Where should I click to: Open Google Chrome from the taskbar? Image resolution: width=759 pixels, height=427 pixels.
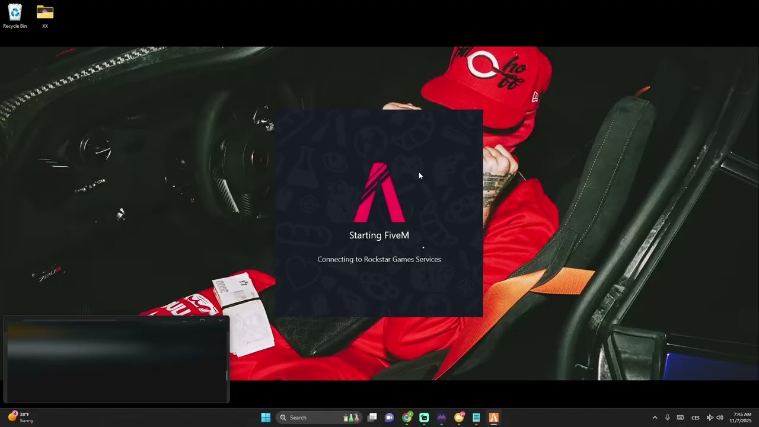(407, 418)
